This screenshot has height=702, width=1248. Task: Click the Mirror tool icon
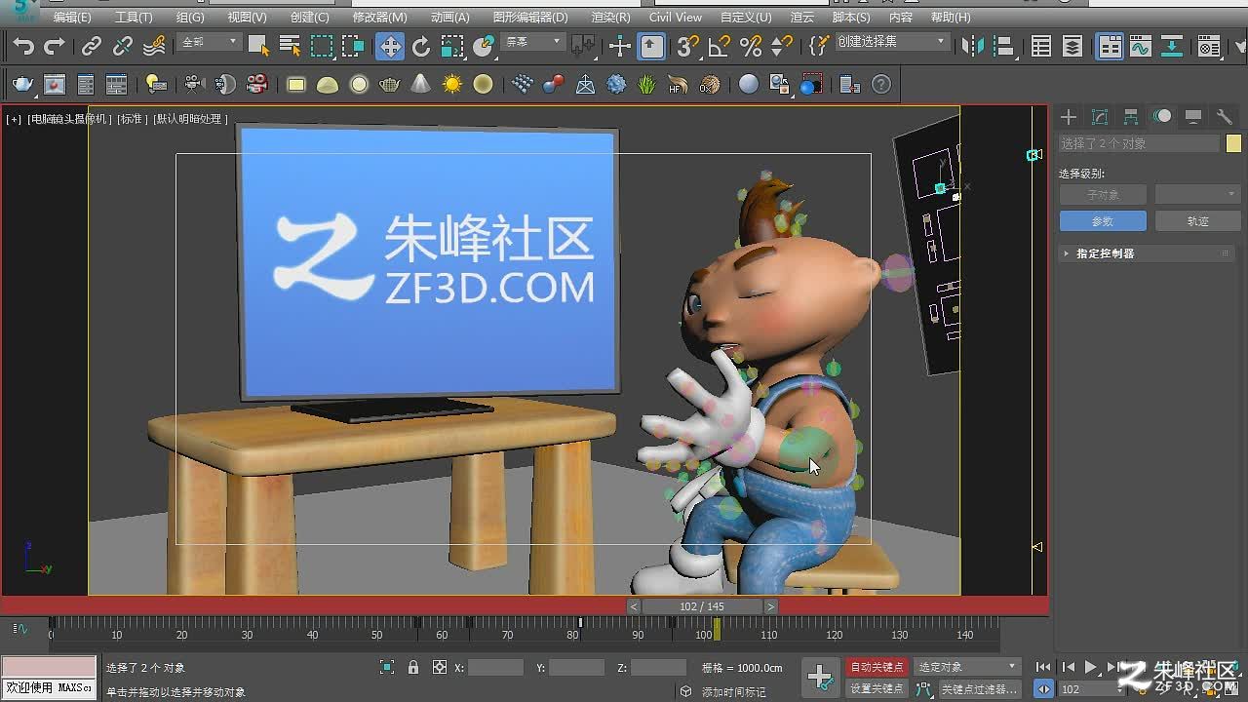click(x=973, y=46)
